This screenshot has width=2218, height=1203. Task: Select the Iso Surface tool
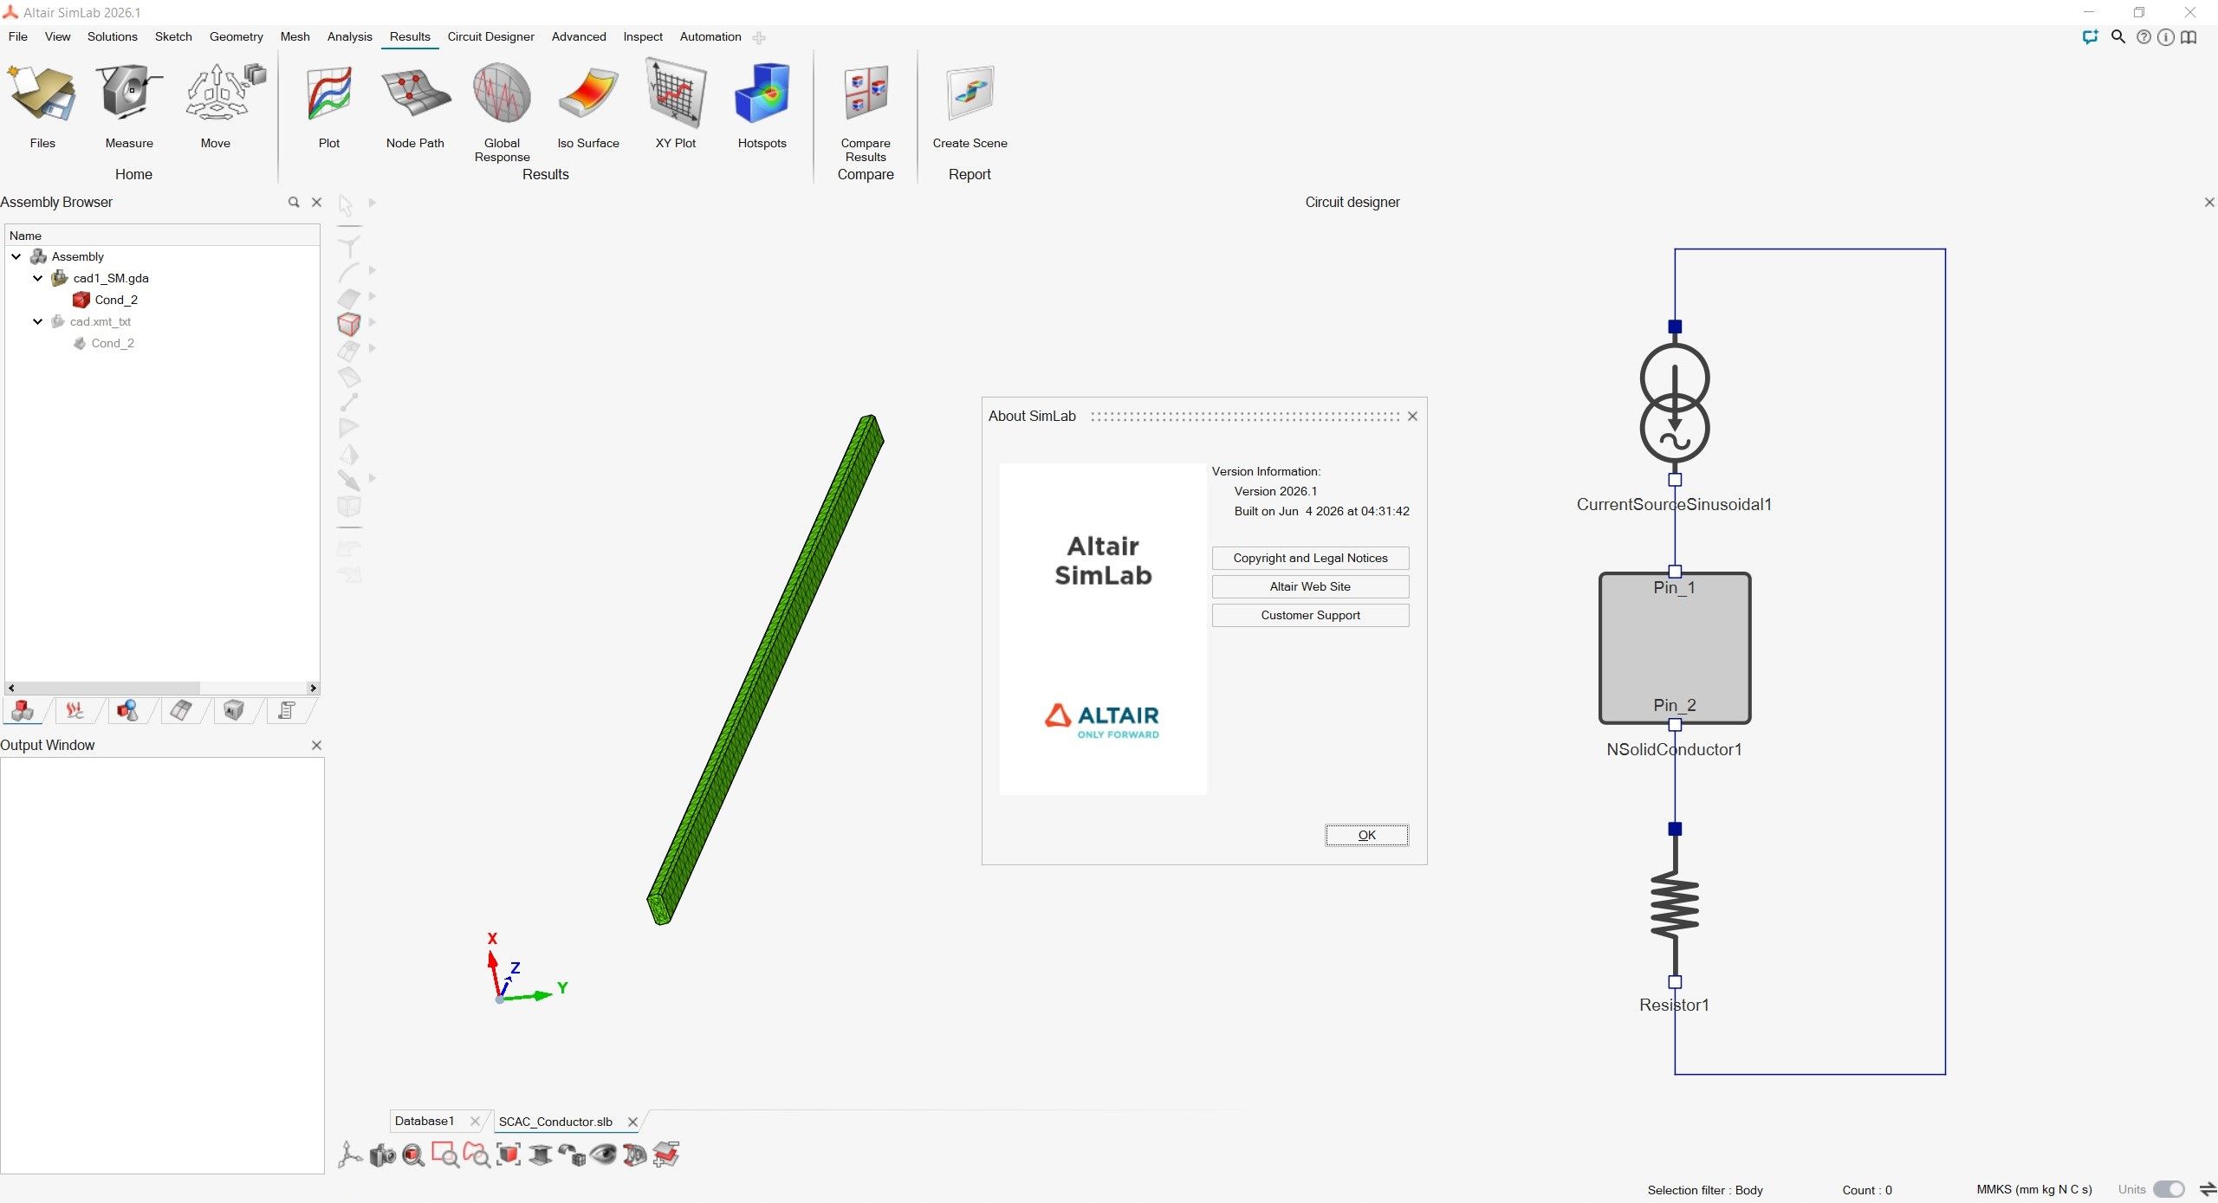pos(588,106)
